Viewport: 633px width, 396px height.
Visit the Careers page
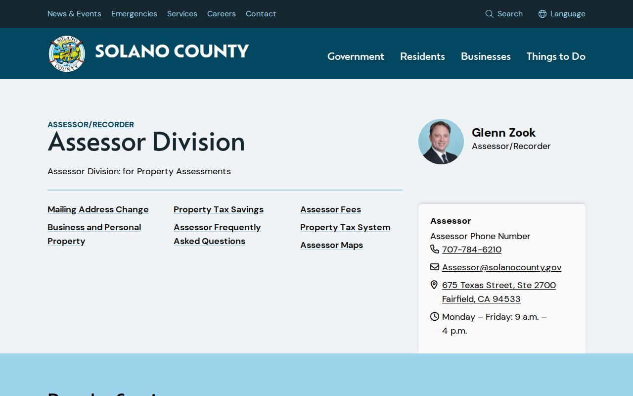(222, 14)
